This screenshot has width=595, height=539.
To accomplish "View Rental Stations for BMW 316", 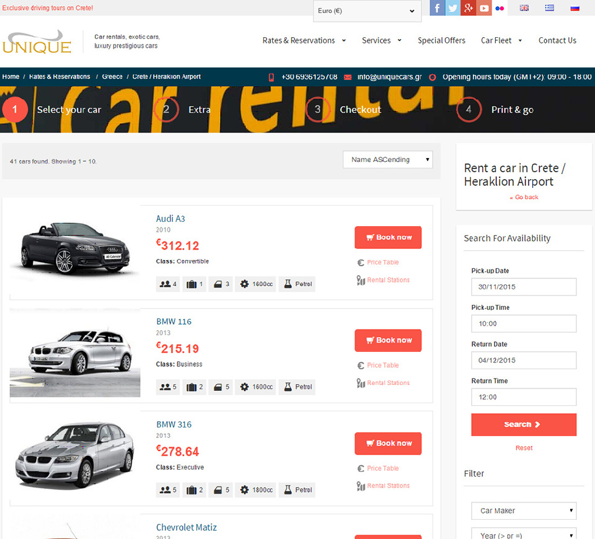I will (388, 486).
